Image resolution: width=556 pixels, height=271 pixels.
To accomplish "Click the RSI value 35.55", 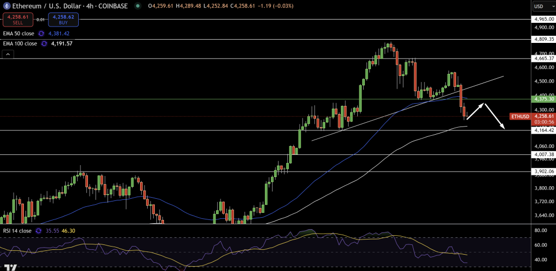I will [x=52, y=231].
